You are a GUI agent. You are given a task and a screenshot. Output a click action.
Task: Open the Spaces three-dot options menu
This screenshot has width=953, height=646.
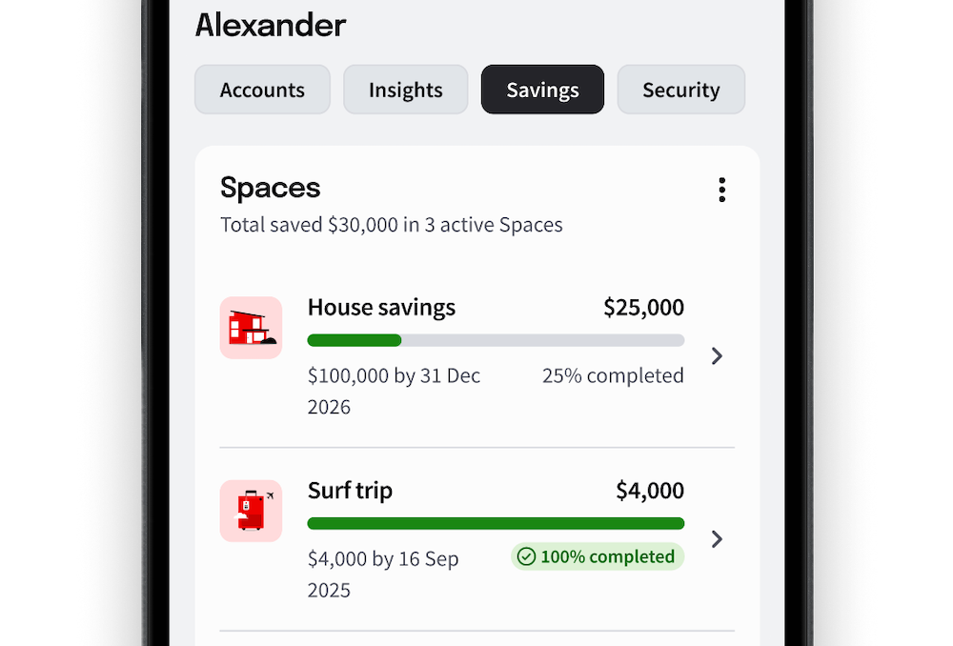[721, 190]
